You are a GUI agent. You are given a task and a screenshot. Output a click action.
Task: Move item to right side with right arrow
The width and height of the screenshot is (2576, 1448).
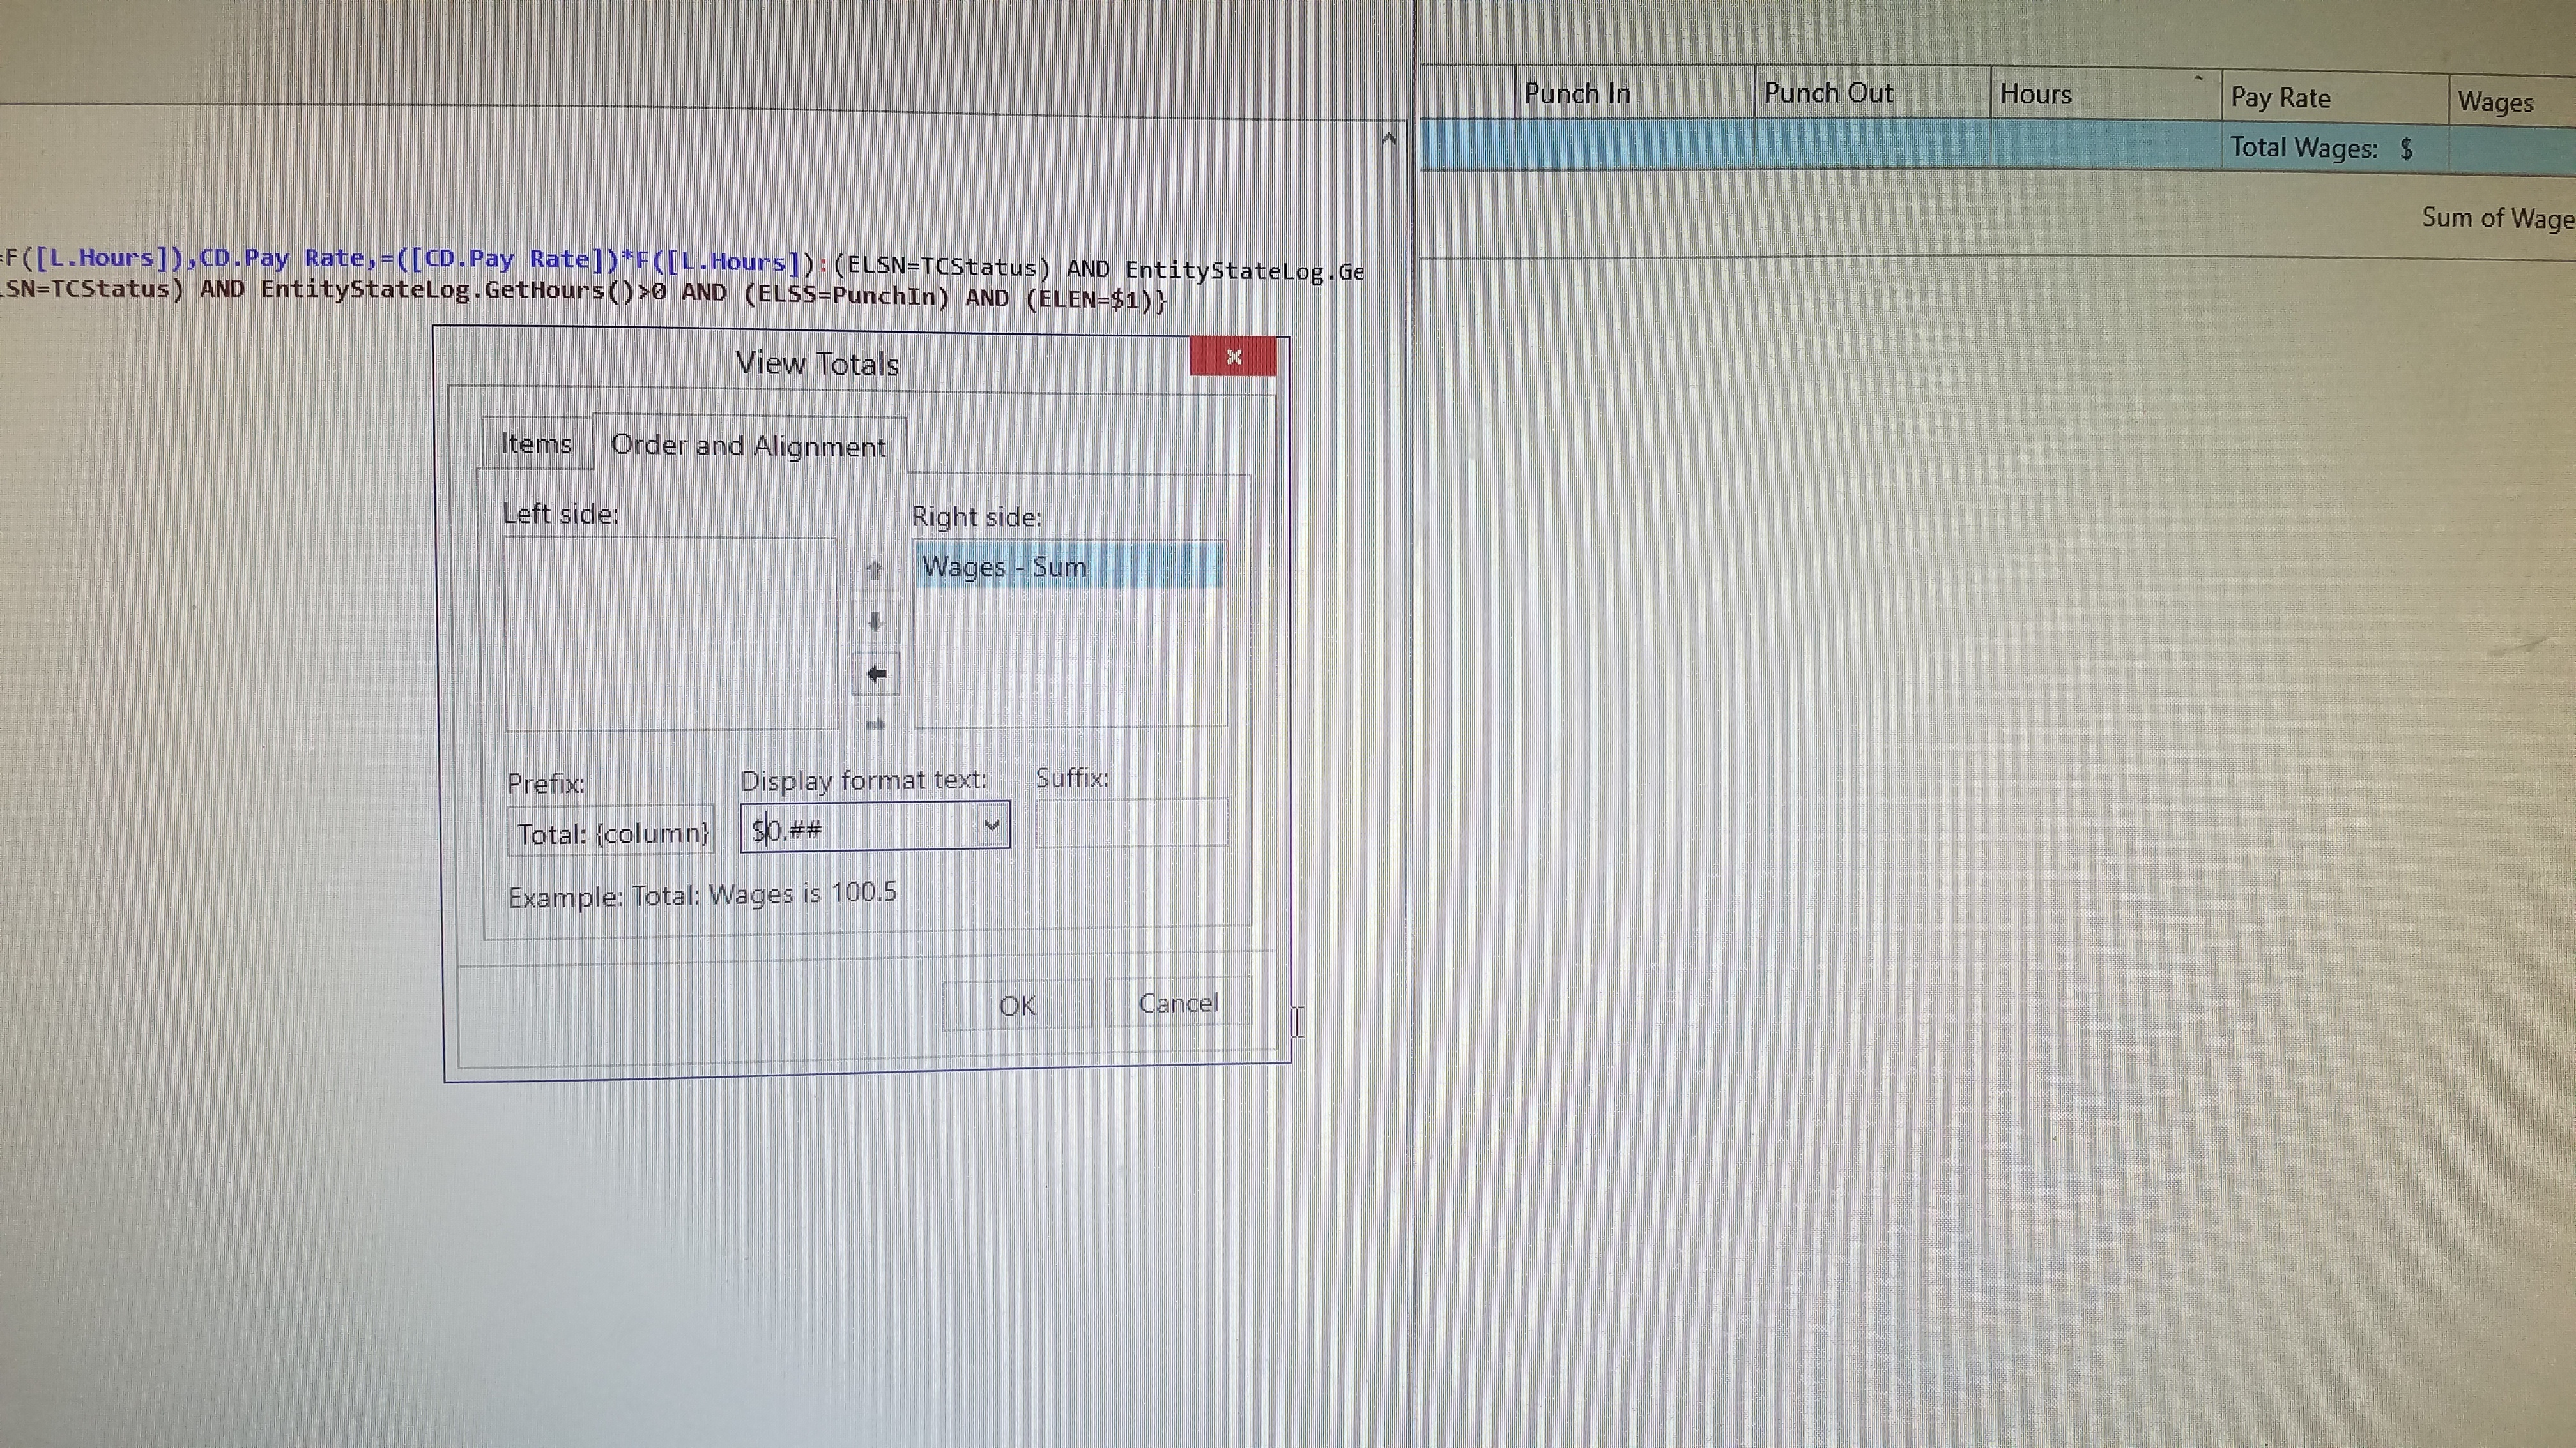tap(876, 723)
